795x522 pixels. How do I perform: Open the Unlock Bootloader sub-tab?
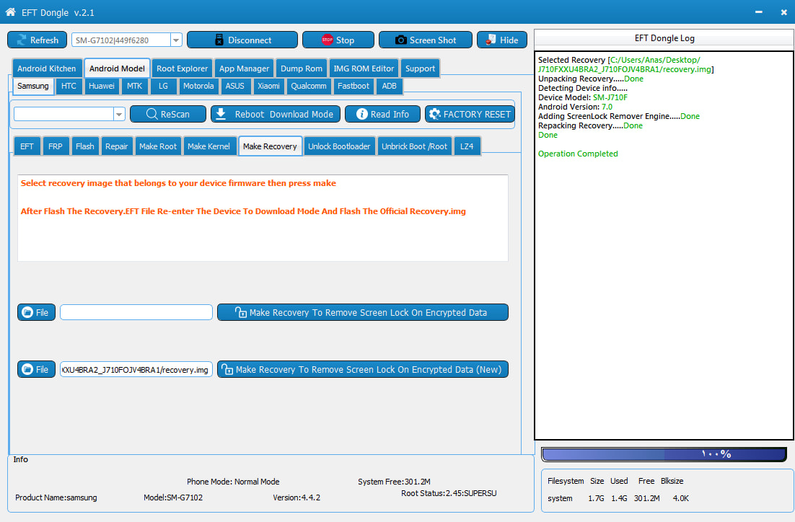pos(339,146)
